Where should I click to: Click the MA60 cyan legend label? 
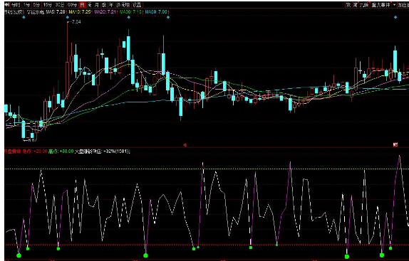point(156,12)
